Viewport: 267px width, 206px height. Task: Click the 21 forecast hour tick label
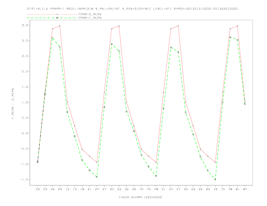[x=89, y=189]
